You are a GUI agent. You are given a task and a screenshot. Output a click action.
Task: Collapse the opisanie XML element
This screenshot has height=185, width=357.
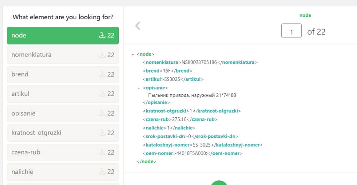[139, 88]
